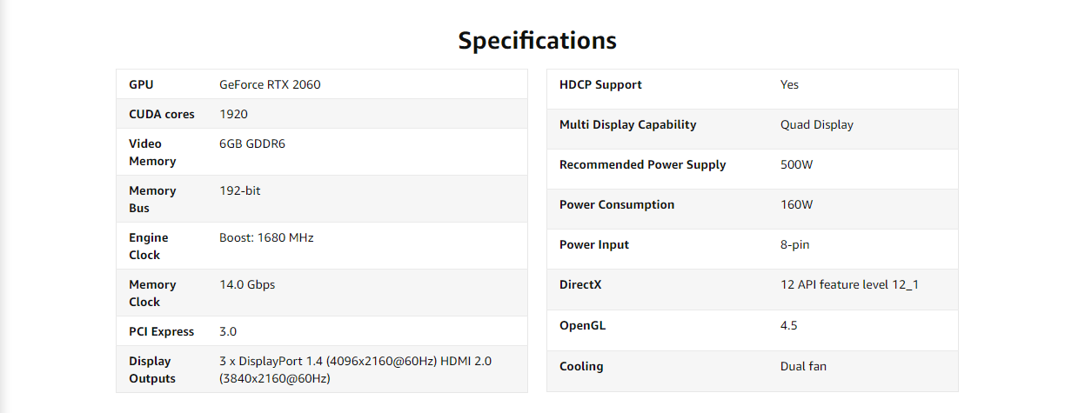This screenshot has width=1085, height=413.
Task: Click the Specifications heading
Action: [x=537, y=40]
